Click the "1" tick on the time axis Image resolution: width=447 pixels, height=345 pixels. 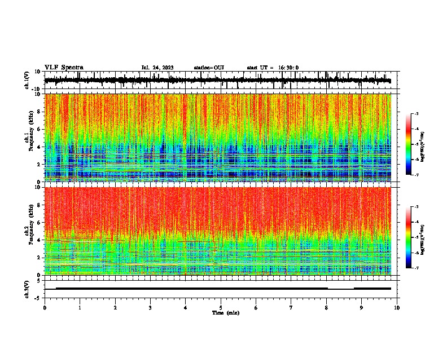pos(80,308)
